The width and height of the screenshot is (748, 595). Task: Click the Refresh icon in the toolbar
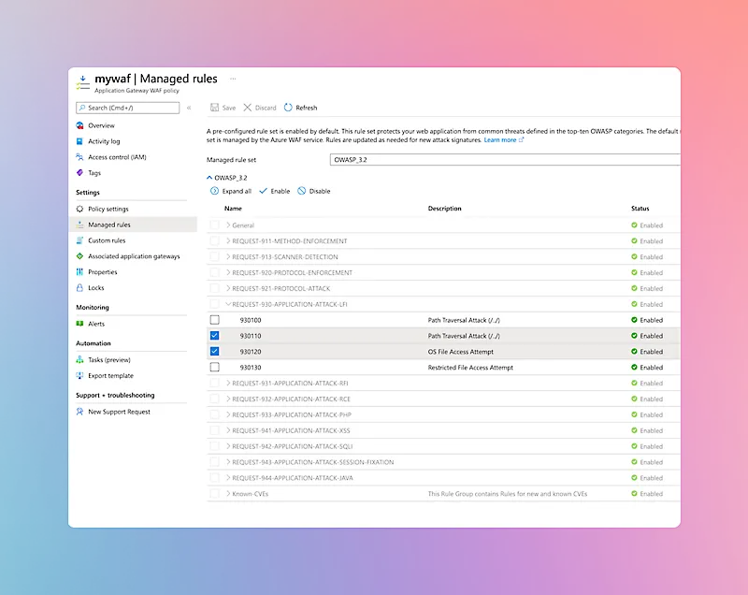pos(288,108)
